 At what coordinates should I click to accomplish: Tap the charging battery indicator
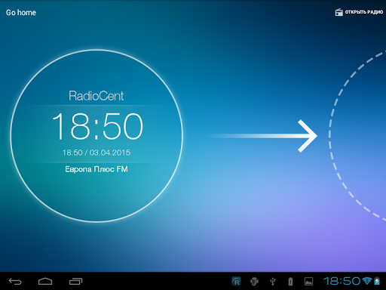[x=377, y=281]
